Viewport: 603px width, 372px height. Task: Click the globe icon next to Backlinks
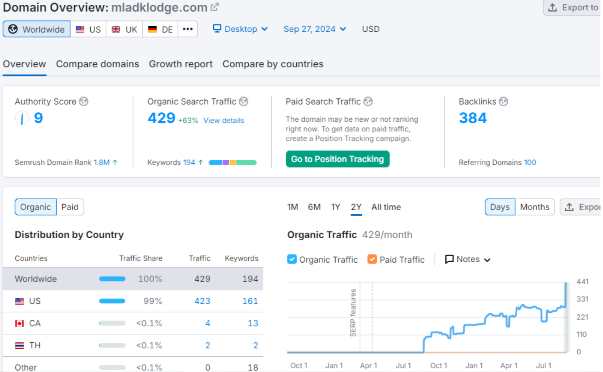pos(504,102)
